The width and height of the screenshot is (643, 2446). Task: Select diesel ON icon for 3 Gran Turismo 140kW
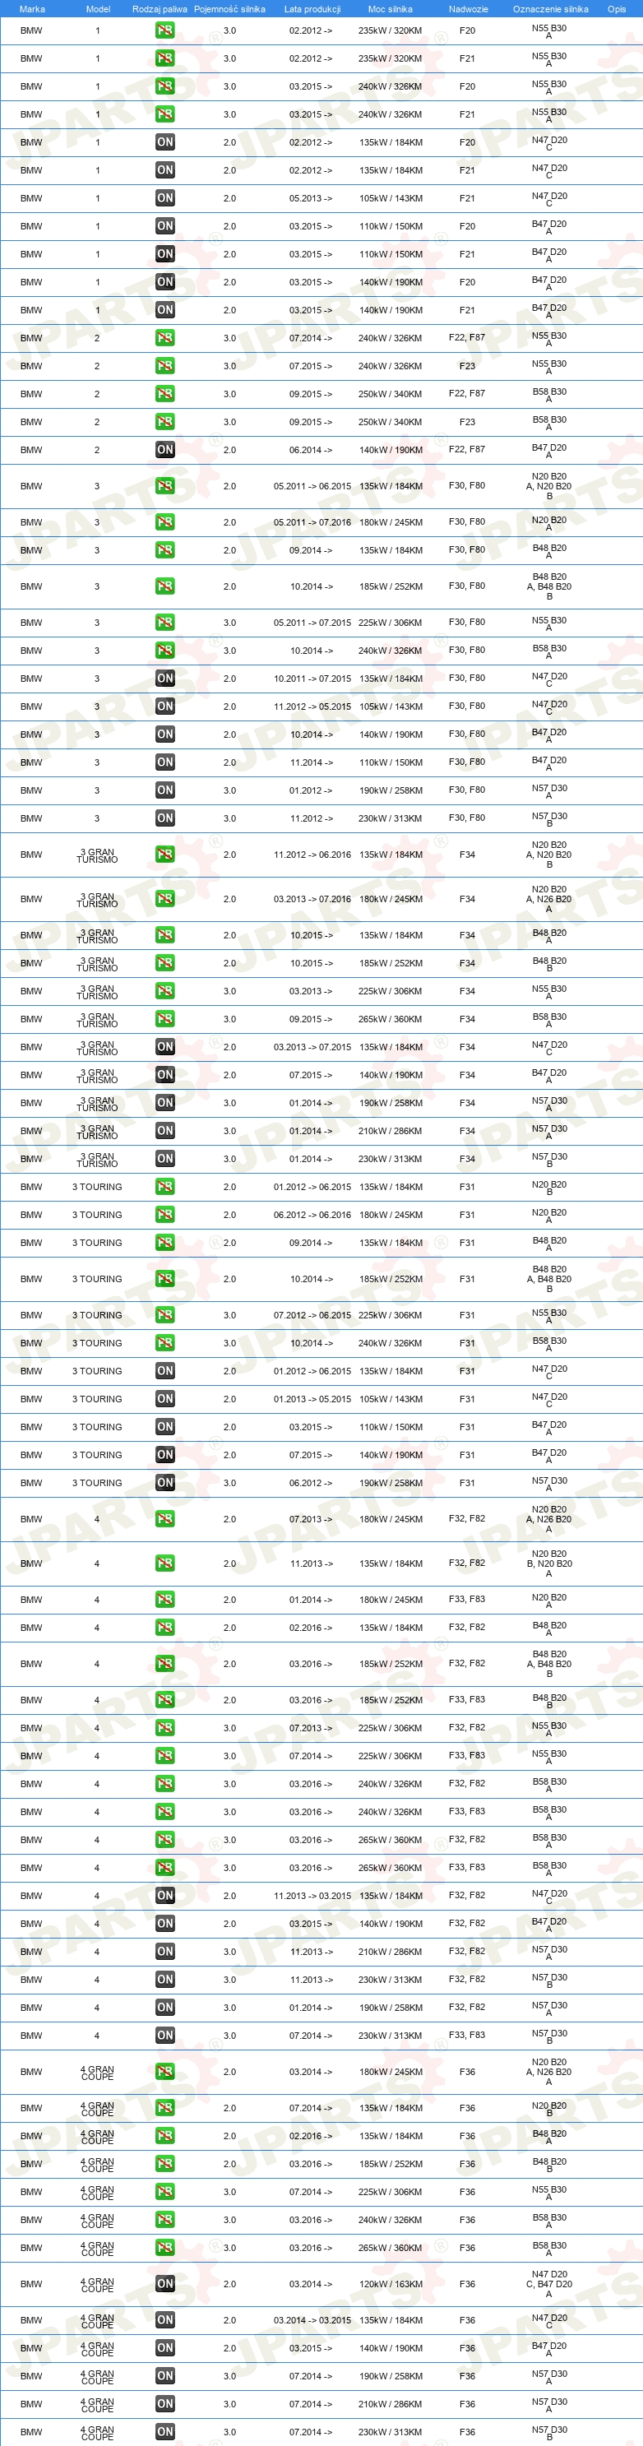coord(164,1075)
